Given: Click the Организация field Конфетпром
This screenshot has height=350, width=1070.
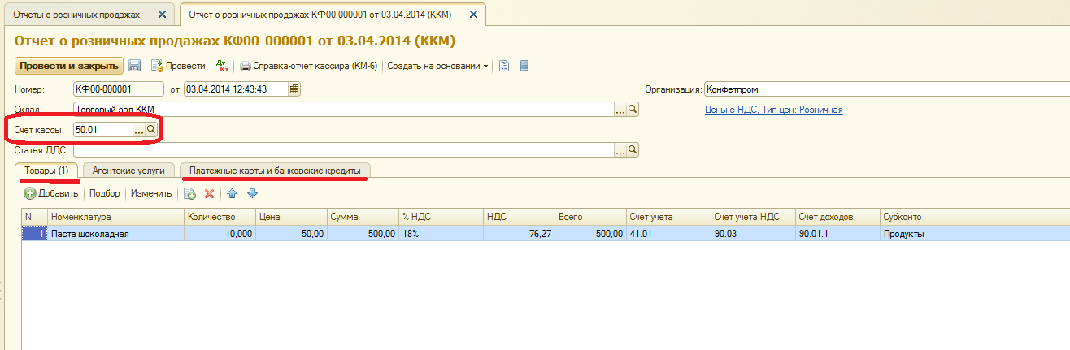Looking at the screenshot, I should (x=886, y=89).
